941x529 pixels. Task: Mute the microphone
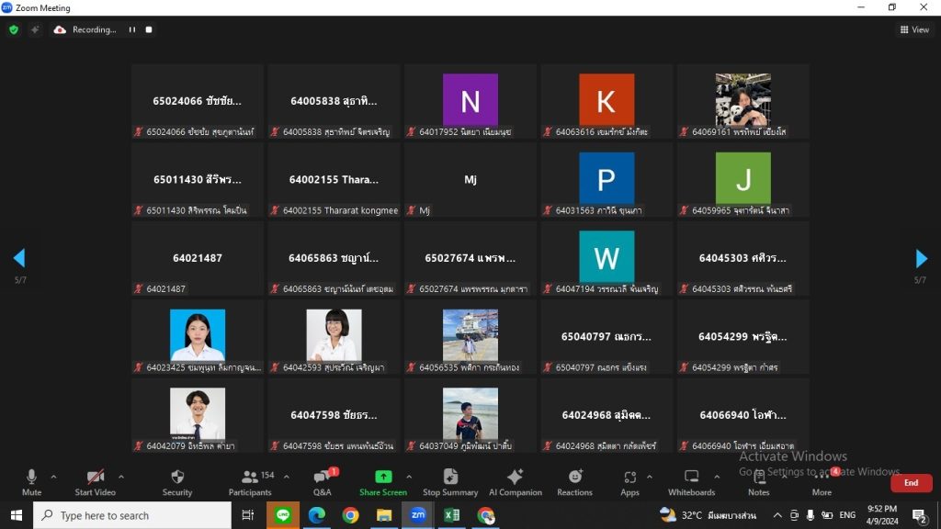tap(31, 483)
